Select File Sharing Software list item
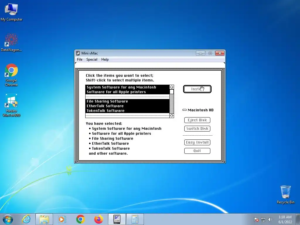300x225 pixels. click(127, 101)
